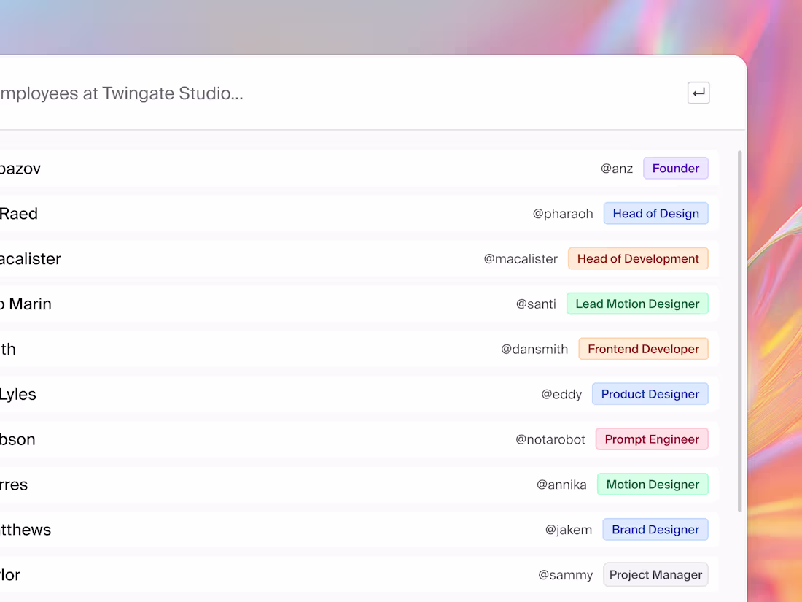The height and width of the screenshot is (602, 802).
Task: Click the Head of Design badge
Action: click(655, 213)
